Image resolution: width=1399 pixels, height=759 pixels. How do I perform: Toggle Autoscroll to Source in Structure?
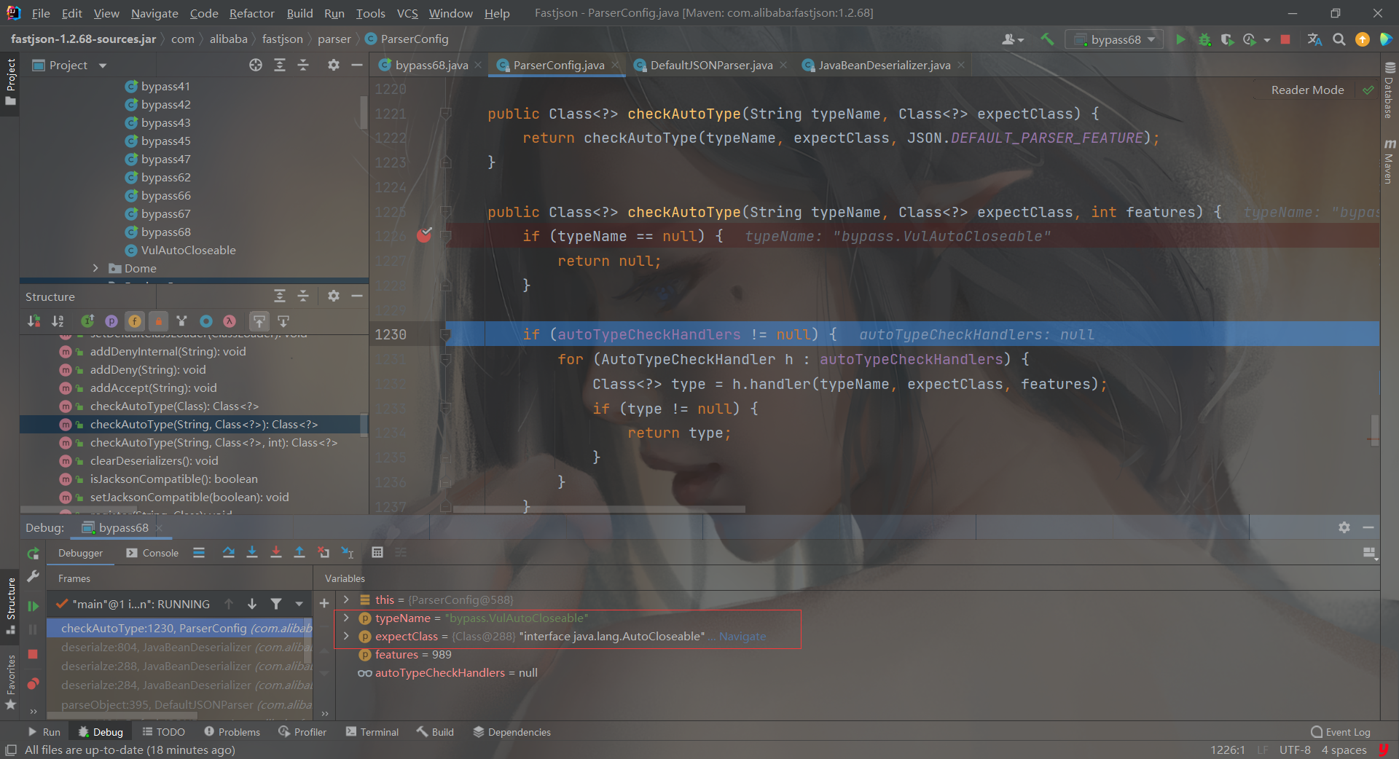pos(259,321)
